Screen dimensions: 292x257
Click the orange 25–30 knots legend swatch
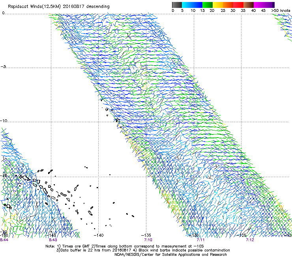point(228,5)
